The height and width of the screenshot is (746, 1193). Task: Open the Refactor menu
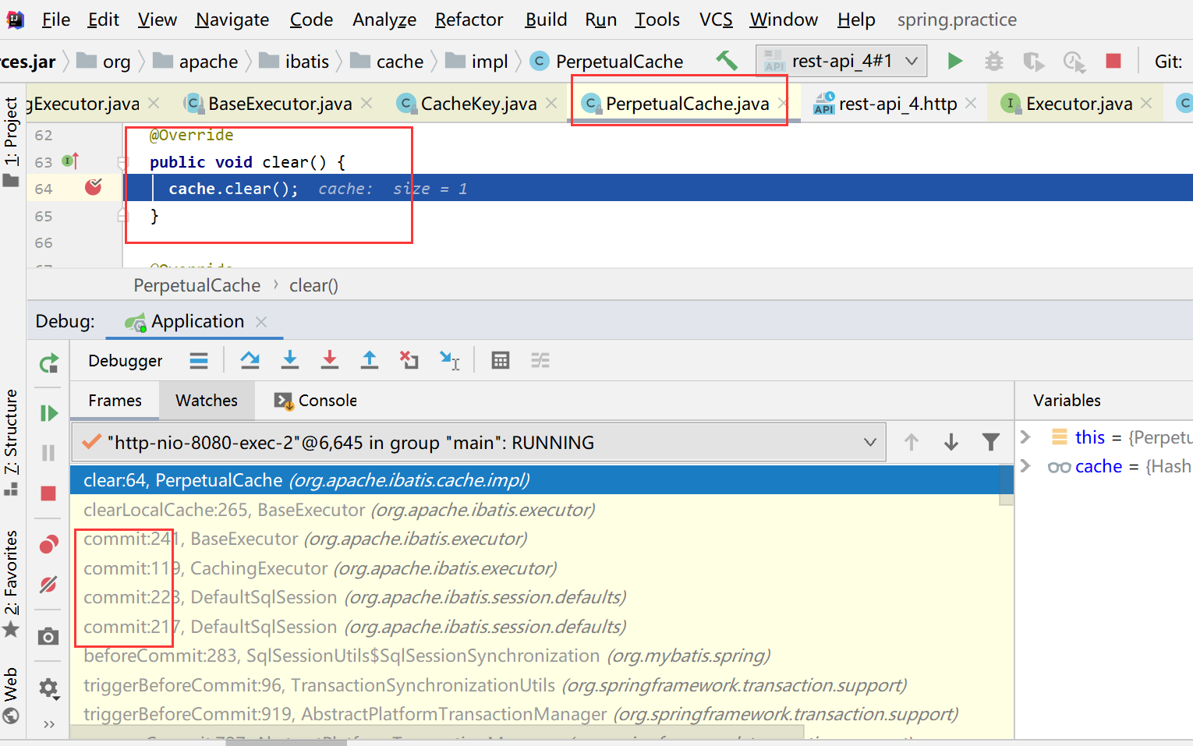coord(469,19)
